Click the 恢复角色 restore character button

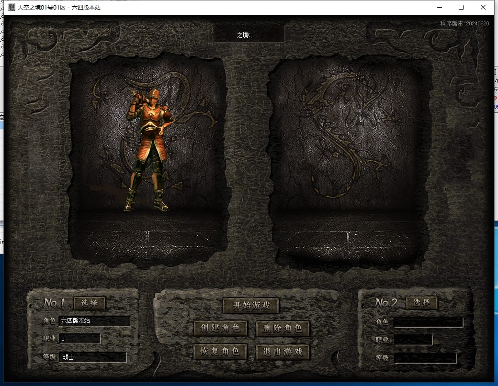pyautogui.click(x=220, y=352)
